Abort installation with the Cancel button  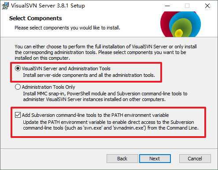[195, 159]
